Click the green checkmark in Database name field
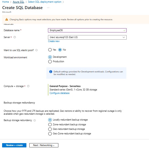This screenshot has height=149, width=149. (124, 30)
